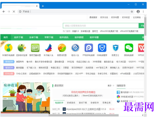Viewport: 160px width, 117px height.
Task: Click the 推荐软件 purple tag
Action: pos(9,68)
